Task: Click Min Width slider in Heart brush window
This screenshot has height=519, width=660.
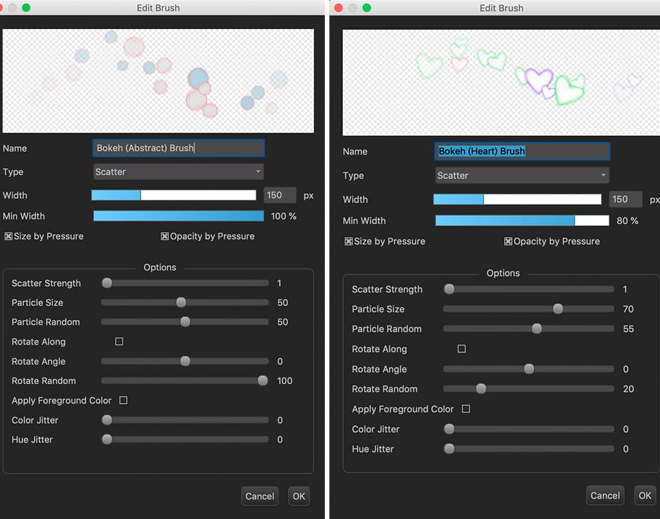Action: (x=522, y=220)
